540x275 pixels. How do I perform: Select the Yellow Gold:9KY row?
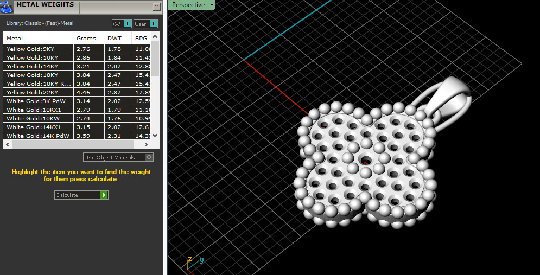click(x=77, y=49)
